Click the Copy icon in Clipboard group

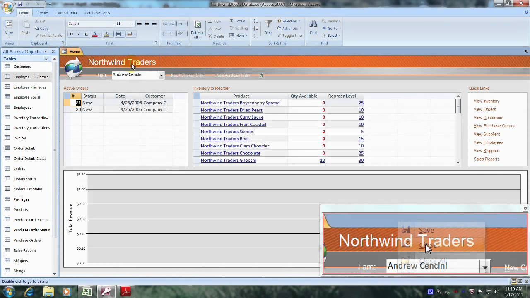pyautogui.click(x=42, y=28)
